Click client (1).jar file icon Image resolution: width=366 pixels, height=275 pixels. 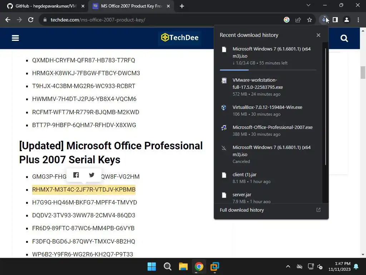tap(224, 175)
